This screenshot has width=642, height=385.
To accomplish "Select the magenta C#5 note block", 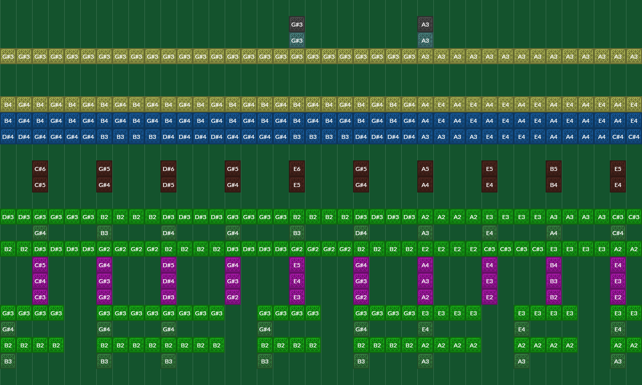I will [x=40, y=265].
